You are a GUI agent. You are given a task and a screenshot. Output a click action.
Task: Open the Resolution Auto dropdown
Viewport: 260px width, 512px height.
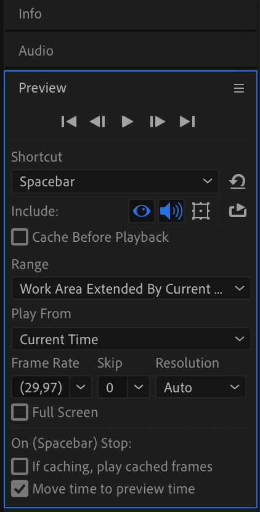[201, 387]
